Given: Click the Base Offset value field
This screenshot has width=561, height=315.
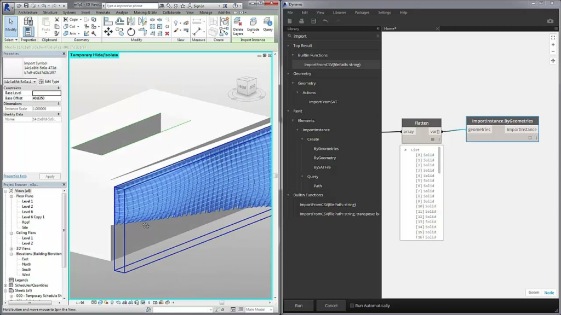Looking at the screenshot, I should click(x=47, y=98).
